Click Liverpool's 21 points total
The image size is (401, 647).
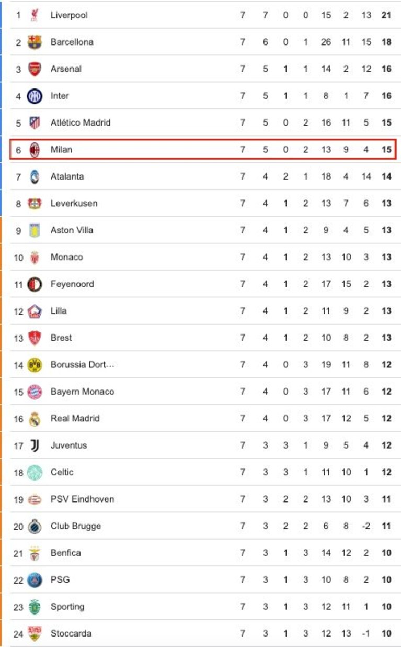tap(386, 15)
